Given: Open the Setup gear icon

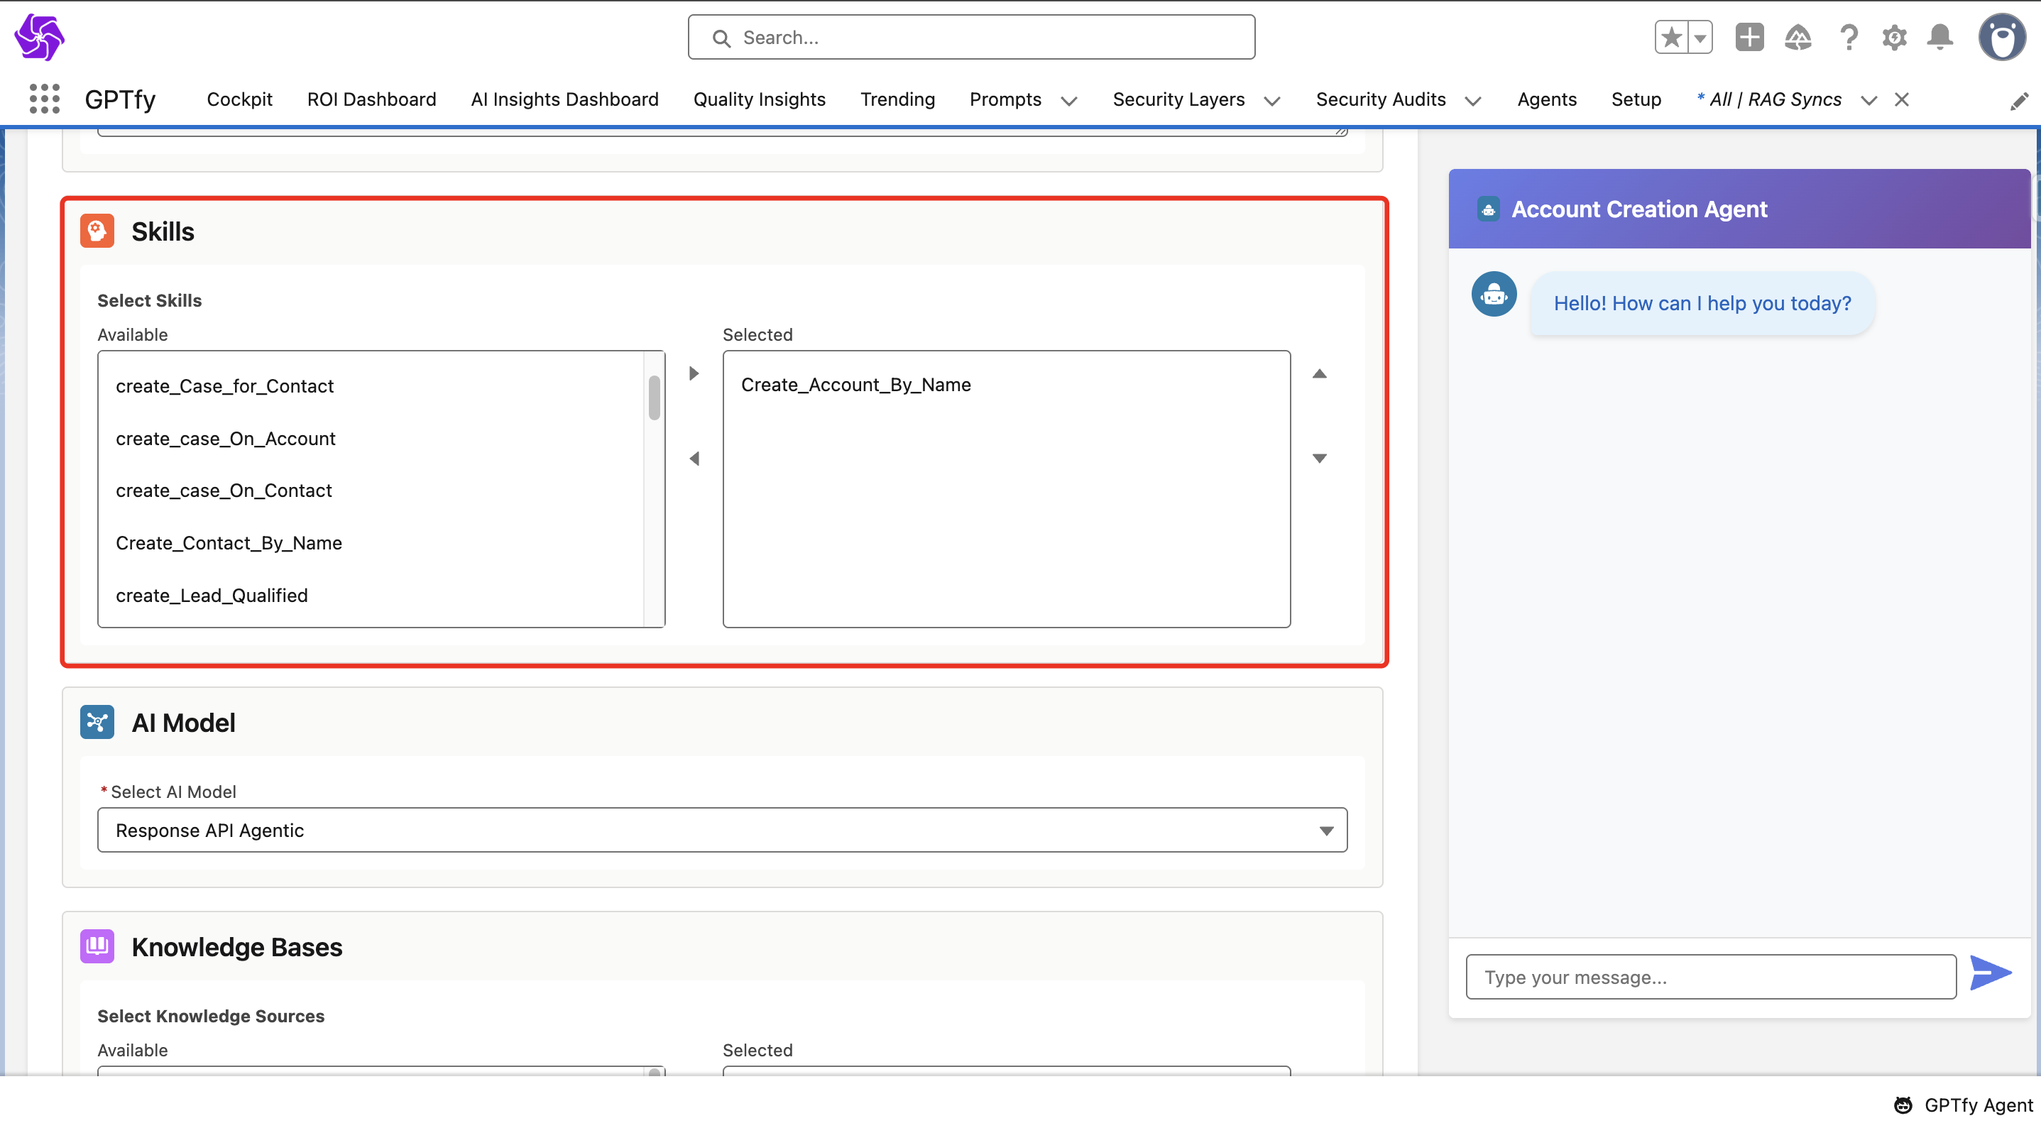Looking at the screenshot, I should [1893, 37].
